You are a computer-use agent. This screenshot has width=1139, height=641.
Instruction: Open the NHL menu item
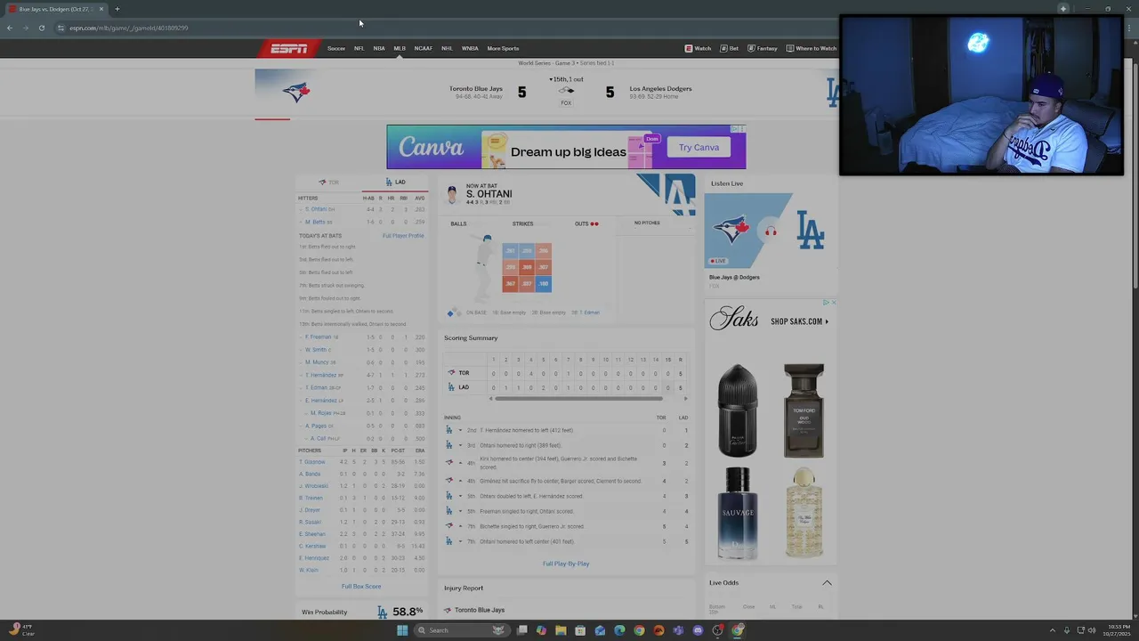pyautogui.click(x=447, y=48)
